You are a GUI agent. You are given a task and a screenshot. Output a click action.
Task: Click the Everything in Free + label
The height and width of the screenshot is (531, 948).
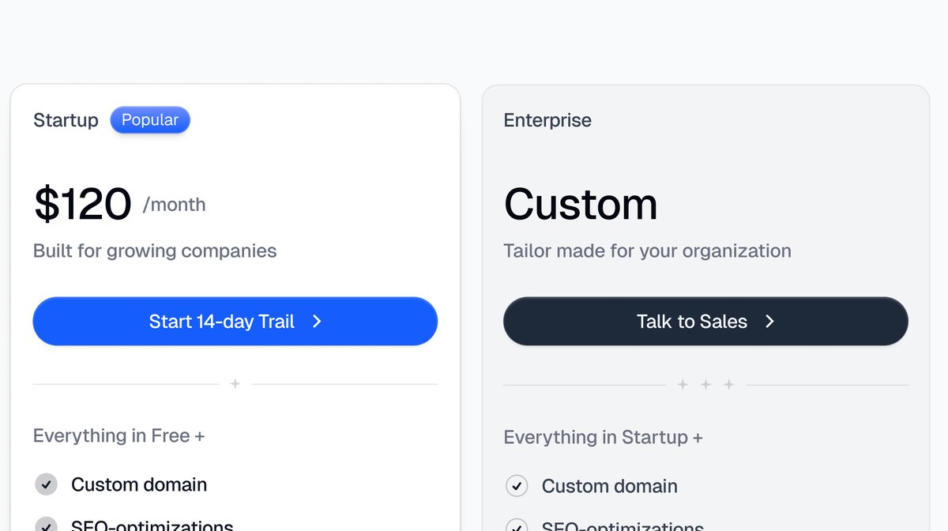pyautogui.click(x=119, y=435)
